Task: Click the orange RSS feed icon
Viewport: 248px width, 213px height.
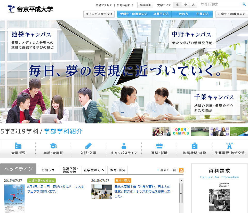Action: click(x=181, y=170)
